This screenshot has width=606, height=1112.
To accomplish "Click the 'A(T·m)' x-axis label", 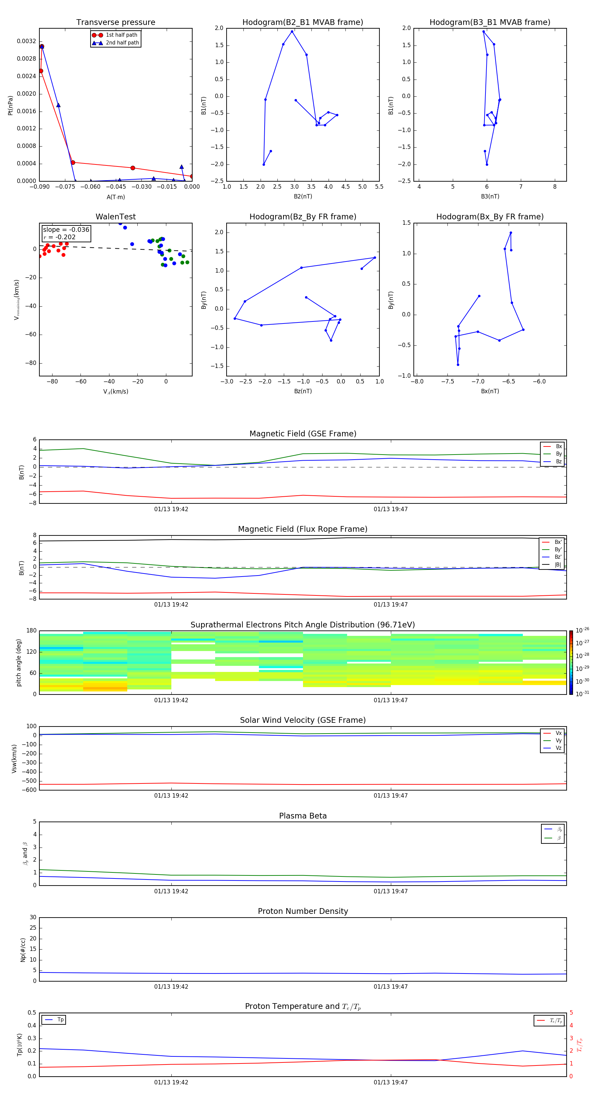I will point(115,197).
